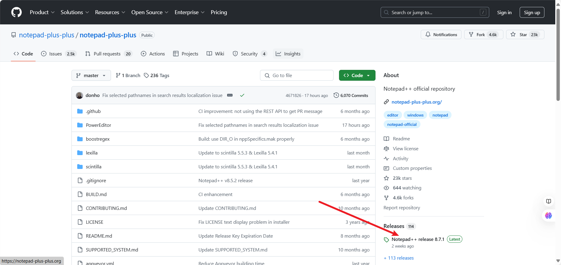Image resolution: width=561 pixels, height=265 pixels.
Task: Open the PowerEditor folder
Action: click(98, 125)
